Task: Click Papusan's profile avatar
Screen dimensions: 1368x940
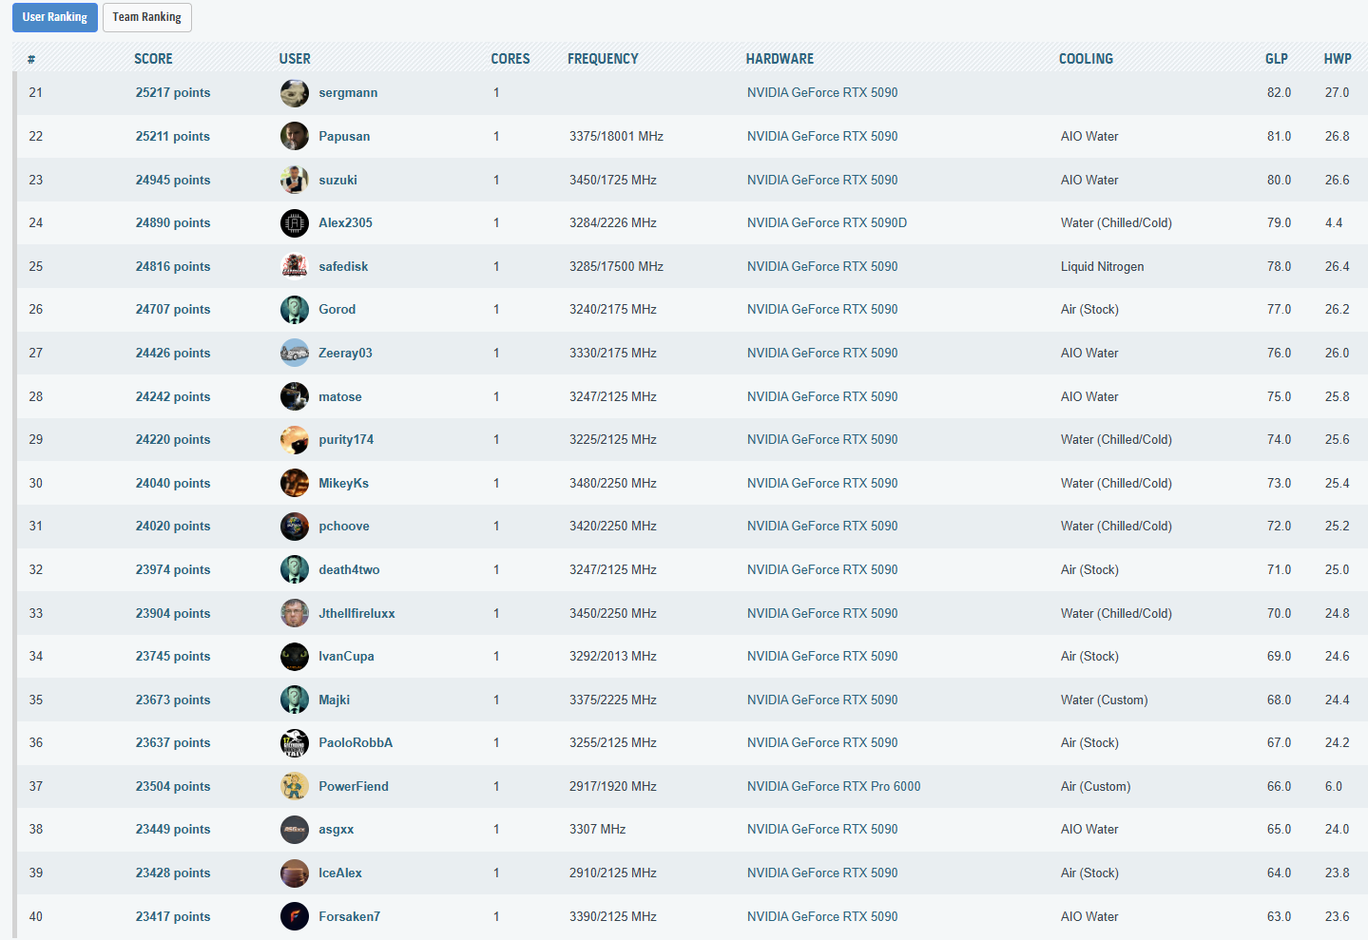Action: 294,136
